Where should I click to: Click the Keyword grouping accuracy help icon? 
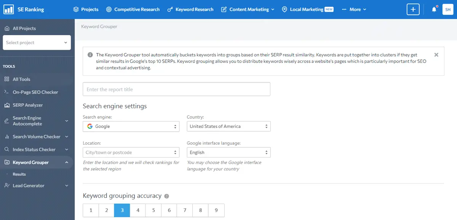click(x=166, y=196)
